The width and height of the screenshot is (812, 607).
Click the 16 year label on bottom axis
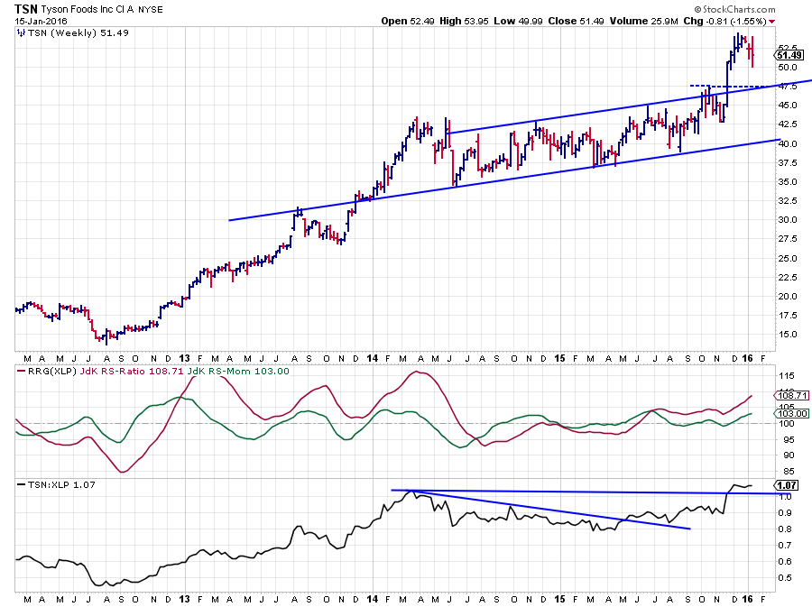[x=747, y=599]
